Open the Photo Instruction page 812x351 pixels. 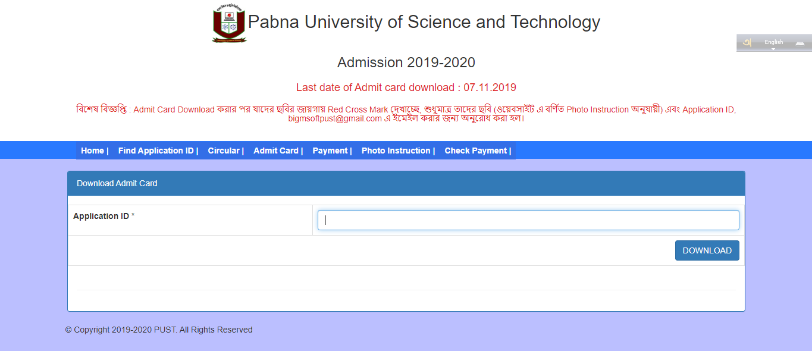[395, 151]
